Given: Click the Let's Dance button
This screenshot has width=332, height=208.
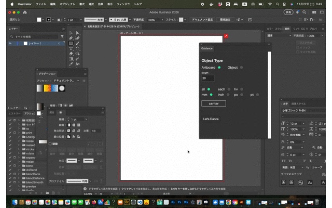Looking at the screenshot, I should pyautogui.click(x=211, y=119).
